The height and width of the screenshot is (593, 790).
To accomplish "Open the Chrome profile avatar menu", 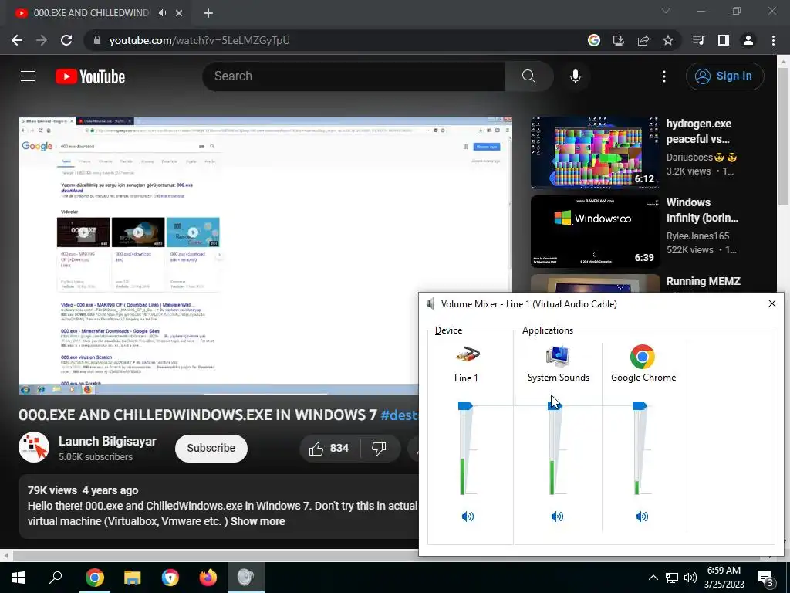I will coord(748,40).
